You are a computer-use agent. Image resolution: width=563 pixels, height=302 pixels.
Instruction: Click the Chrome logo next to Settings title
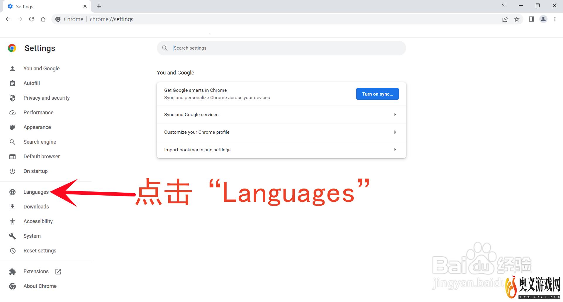tap(12, 48)
